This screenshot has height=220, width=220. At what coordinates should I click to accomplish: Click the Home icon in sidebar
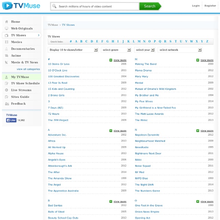pyautogui.click(x=7, y=22)
